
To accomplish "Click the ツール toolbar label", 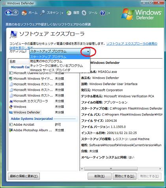I will pos(93,13).
